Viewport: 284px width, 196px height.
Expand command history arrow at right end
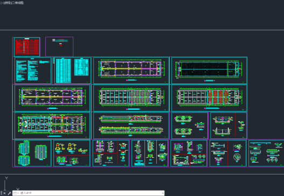point(163,193)
